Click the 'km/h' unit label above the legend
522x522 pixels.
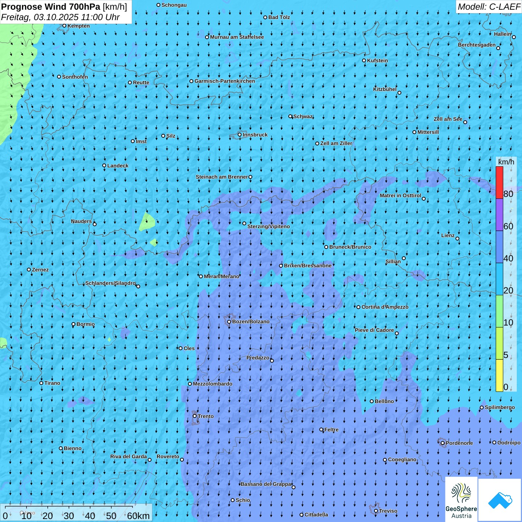click(x=506, y=162)
